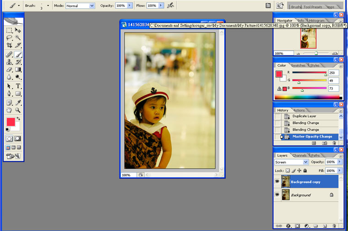Open the brush Mode dropdown
Screen dimensions: 348x231
92,6
